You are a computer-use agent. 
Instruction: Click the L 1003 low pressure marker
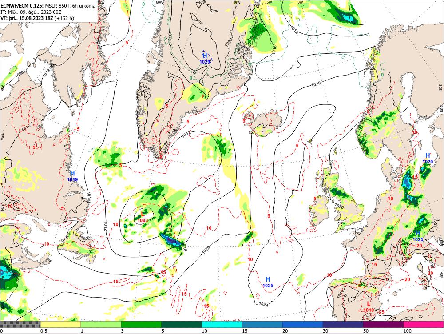[143, 217]
